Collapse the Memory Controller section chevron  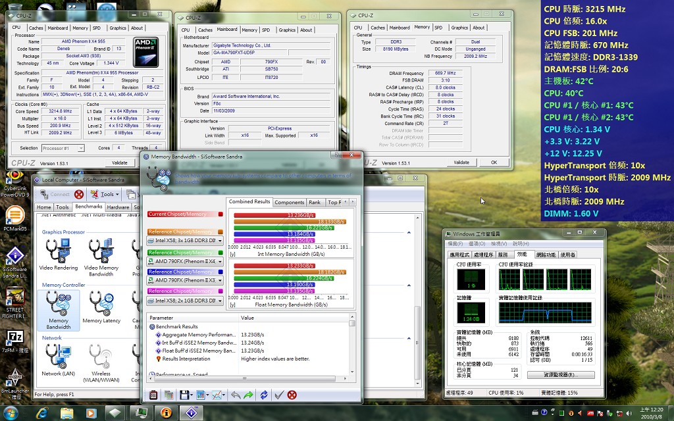409,285
